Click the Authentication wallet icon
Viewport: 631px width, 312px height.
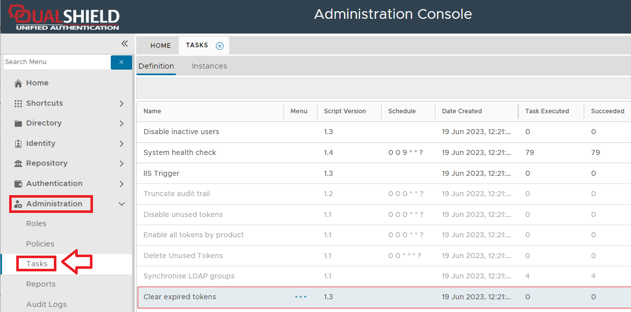tap(18, 184)
